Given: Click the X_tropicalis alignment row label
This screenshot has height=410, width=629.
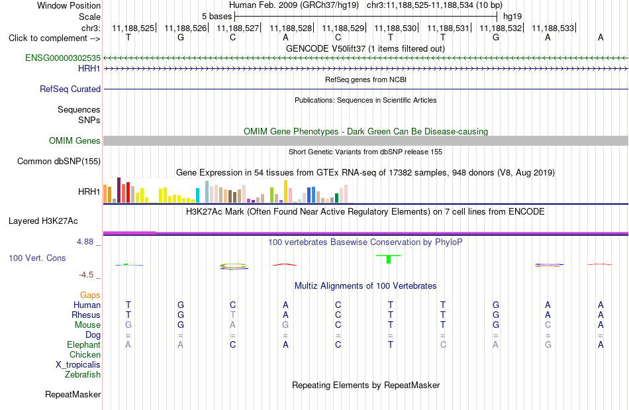Looking at the screenshot, I should tap(78, 365).
